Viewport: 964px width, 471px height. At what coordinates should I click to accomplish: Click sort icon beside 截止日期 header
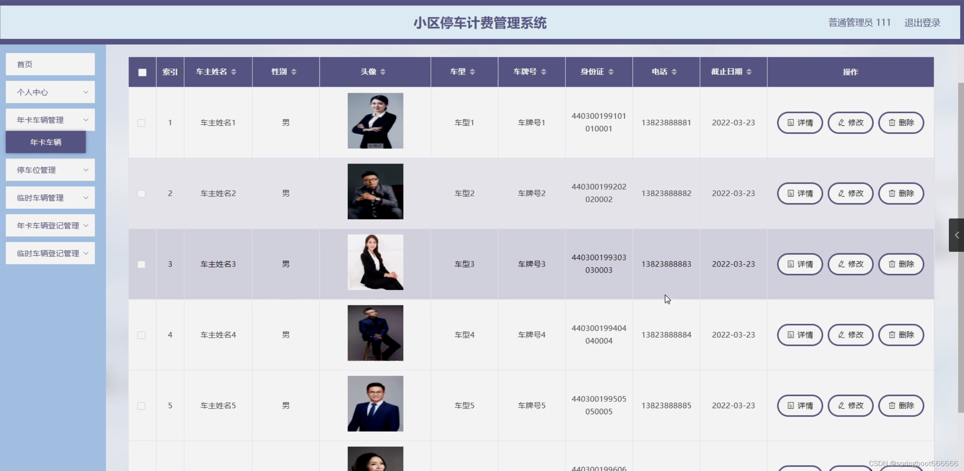(749, 72)
